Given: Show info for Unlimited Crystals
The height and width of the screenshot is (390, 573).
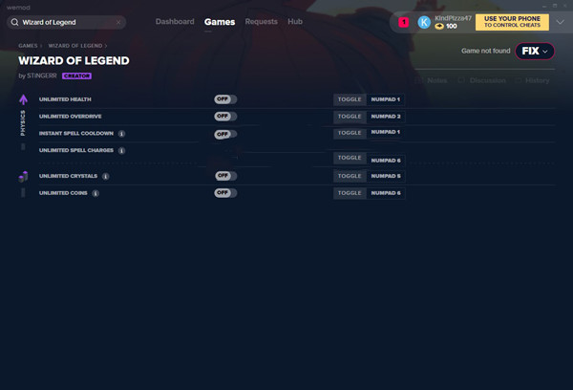Looking at the screenshot, I should [106, 176].
